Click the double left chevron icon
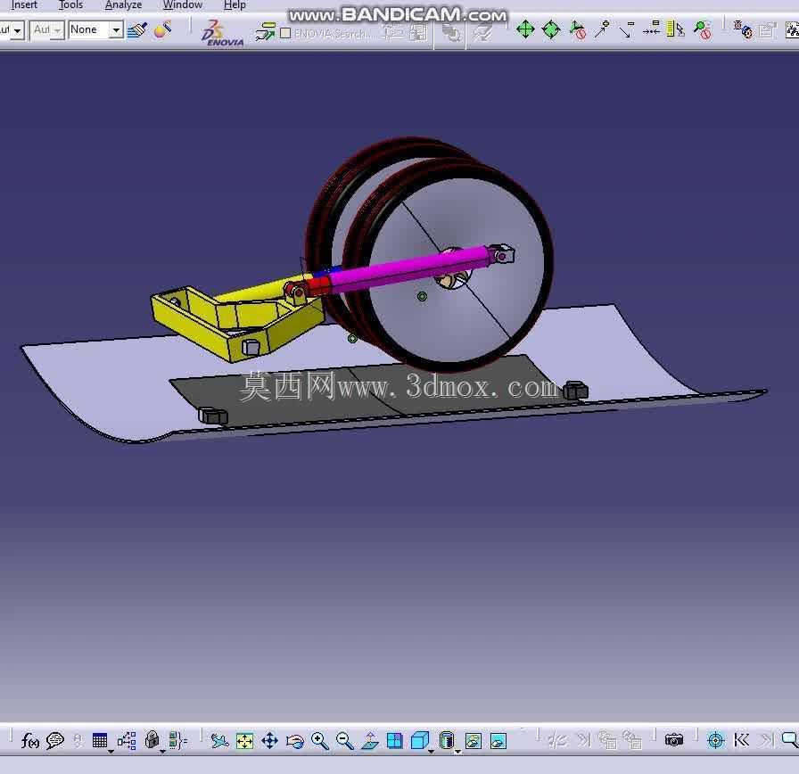This screenshot has width=799, height=774. pyautogui.click(x=741, y=739)
